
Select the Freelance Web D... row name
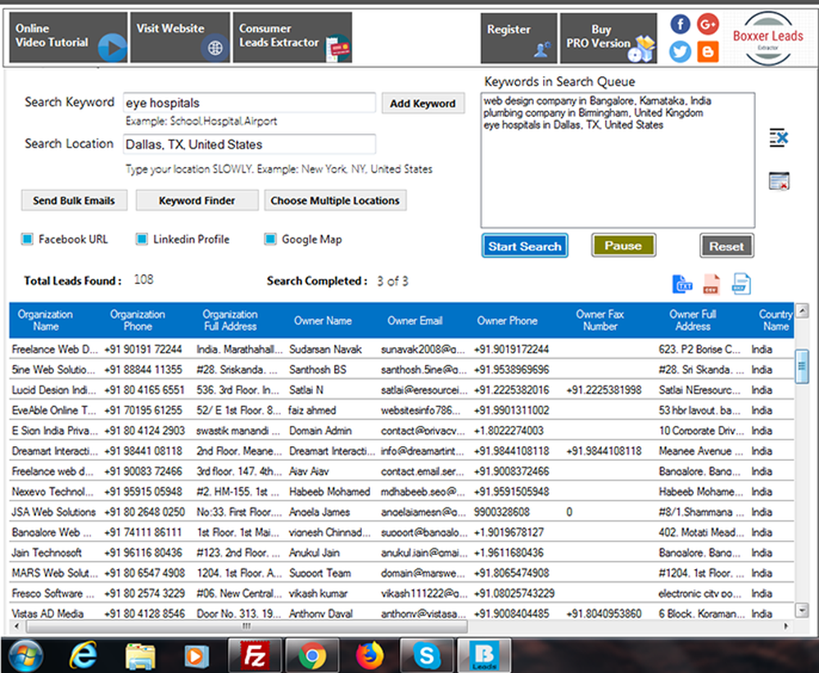[55, 350]
